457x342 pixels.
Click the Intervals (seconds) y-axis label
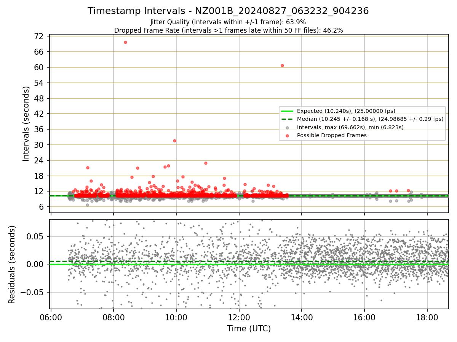(26, 123)
